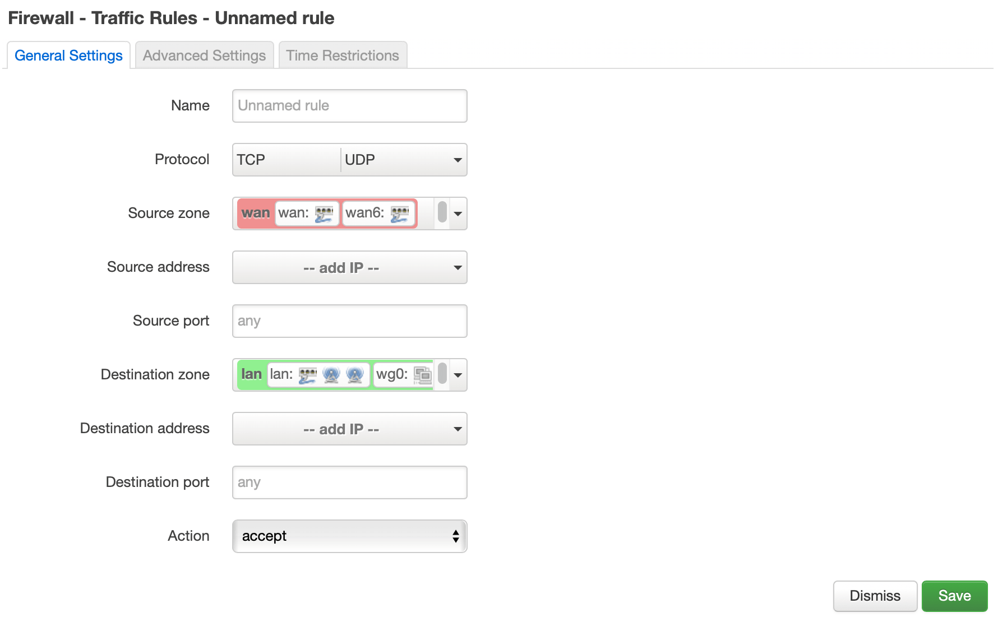Open the Action accept select box
This screenshot has height=622, width=998.
349,536
